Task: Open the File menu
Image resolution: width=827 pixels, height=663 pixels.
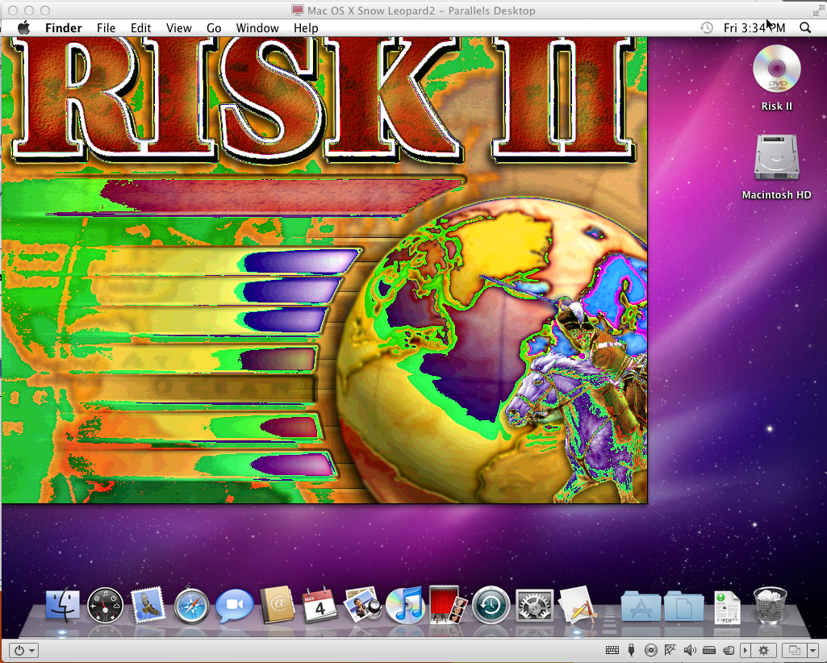Action: point(106,28)
